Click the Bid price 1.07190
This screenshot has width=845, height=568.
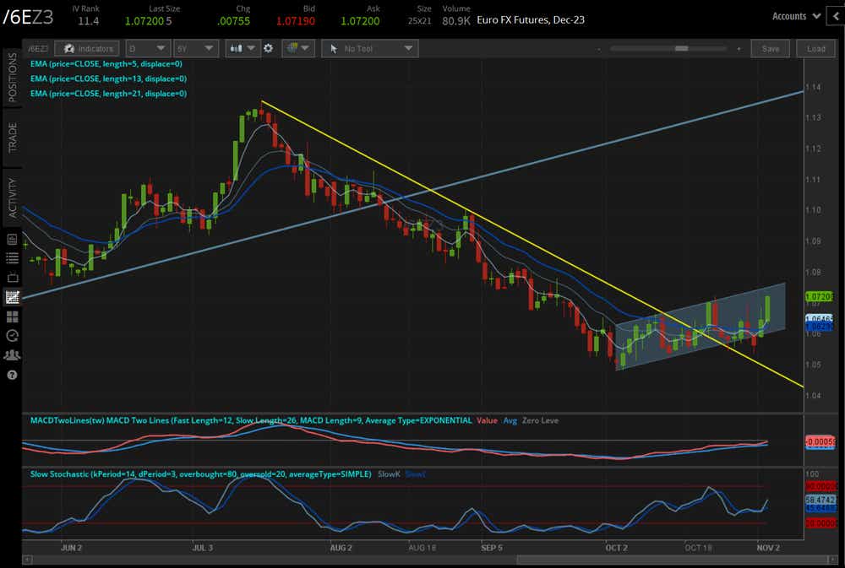(295, 21)
